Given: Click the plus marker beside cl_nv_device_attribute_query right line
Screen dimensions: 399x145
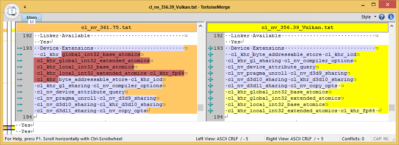Looking at the screenshot, I should (210, 67).
